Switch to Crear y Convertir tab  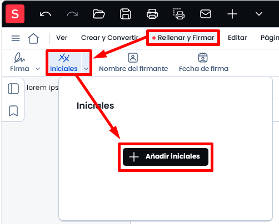pyautogui.click(x=109, y=38)
